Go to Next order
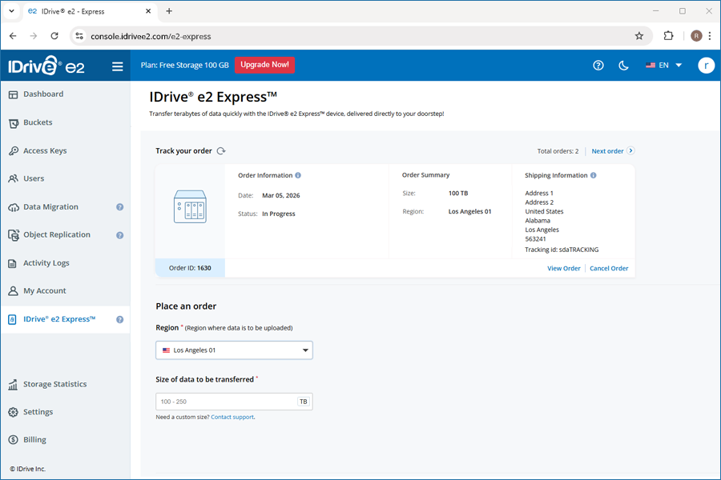 (x=613, y=150)
